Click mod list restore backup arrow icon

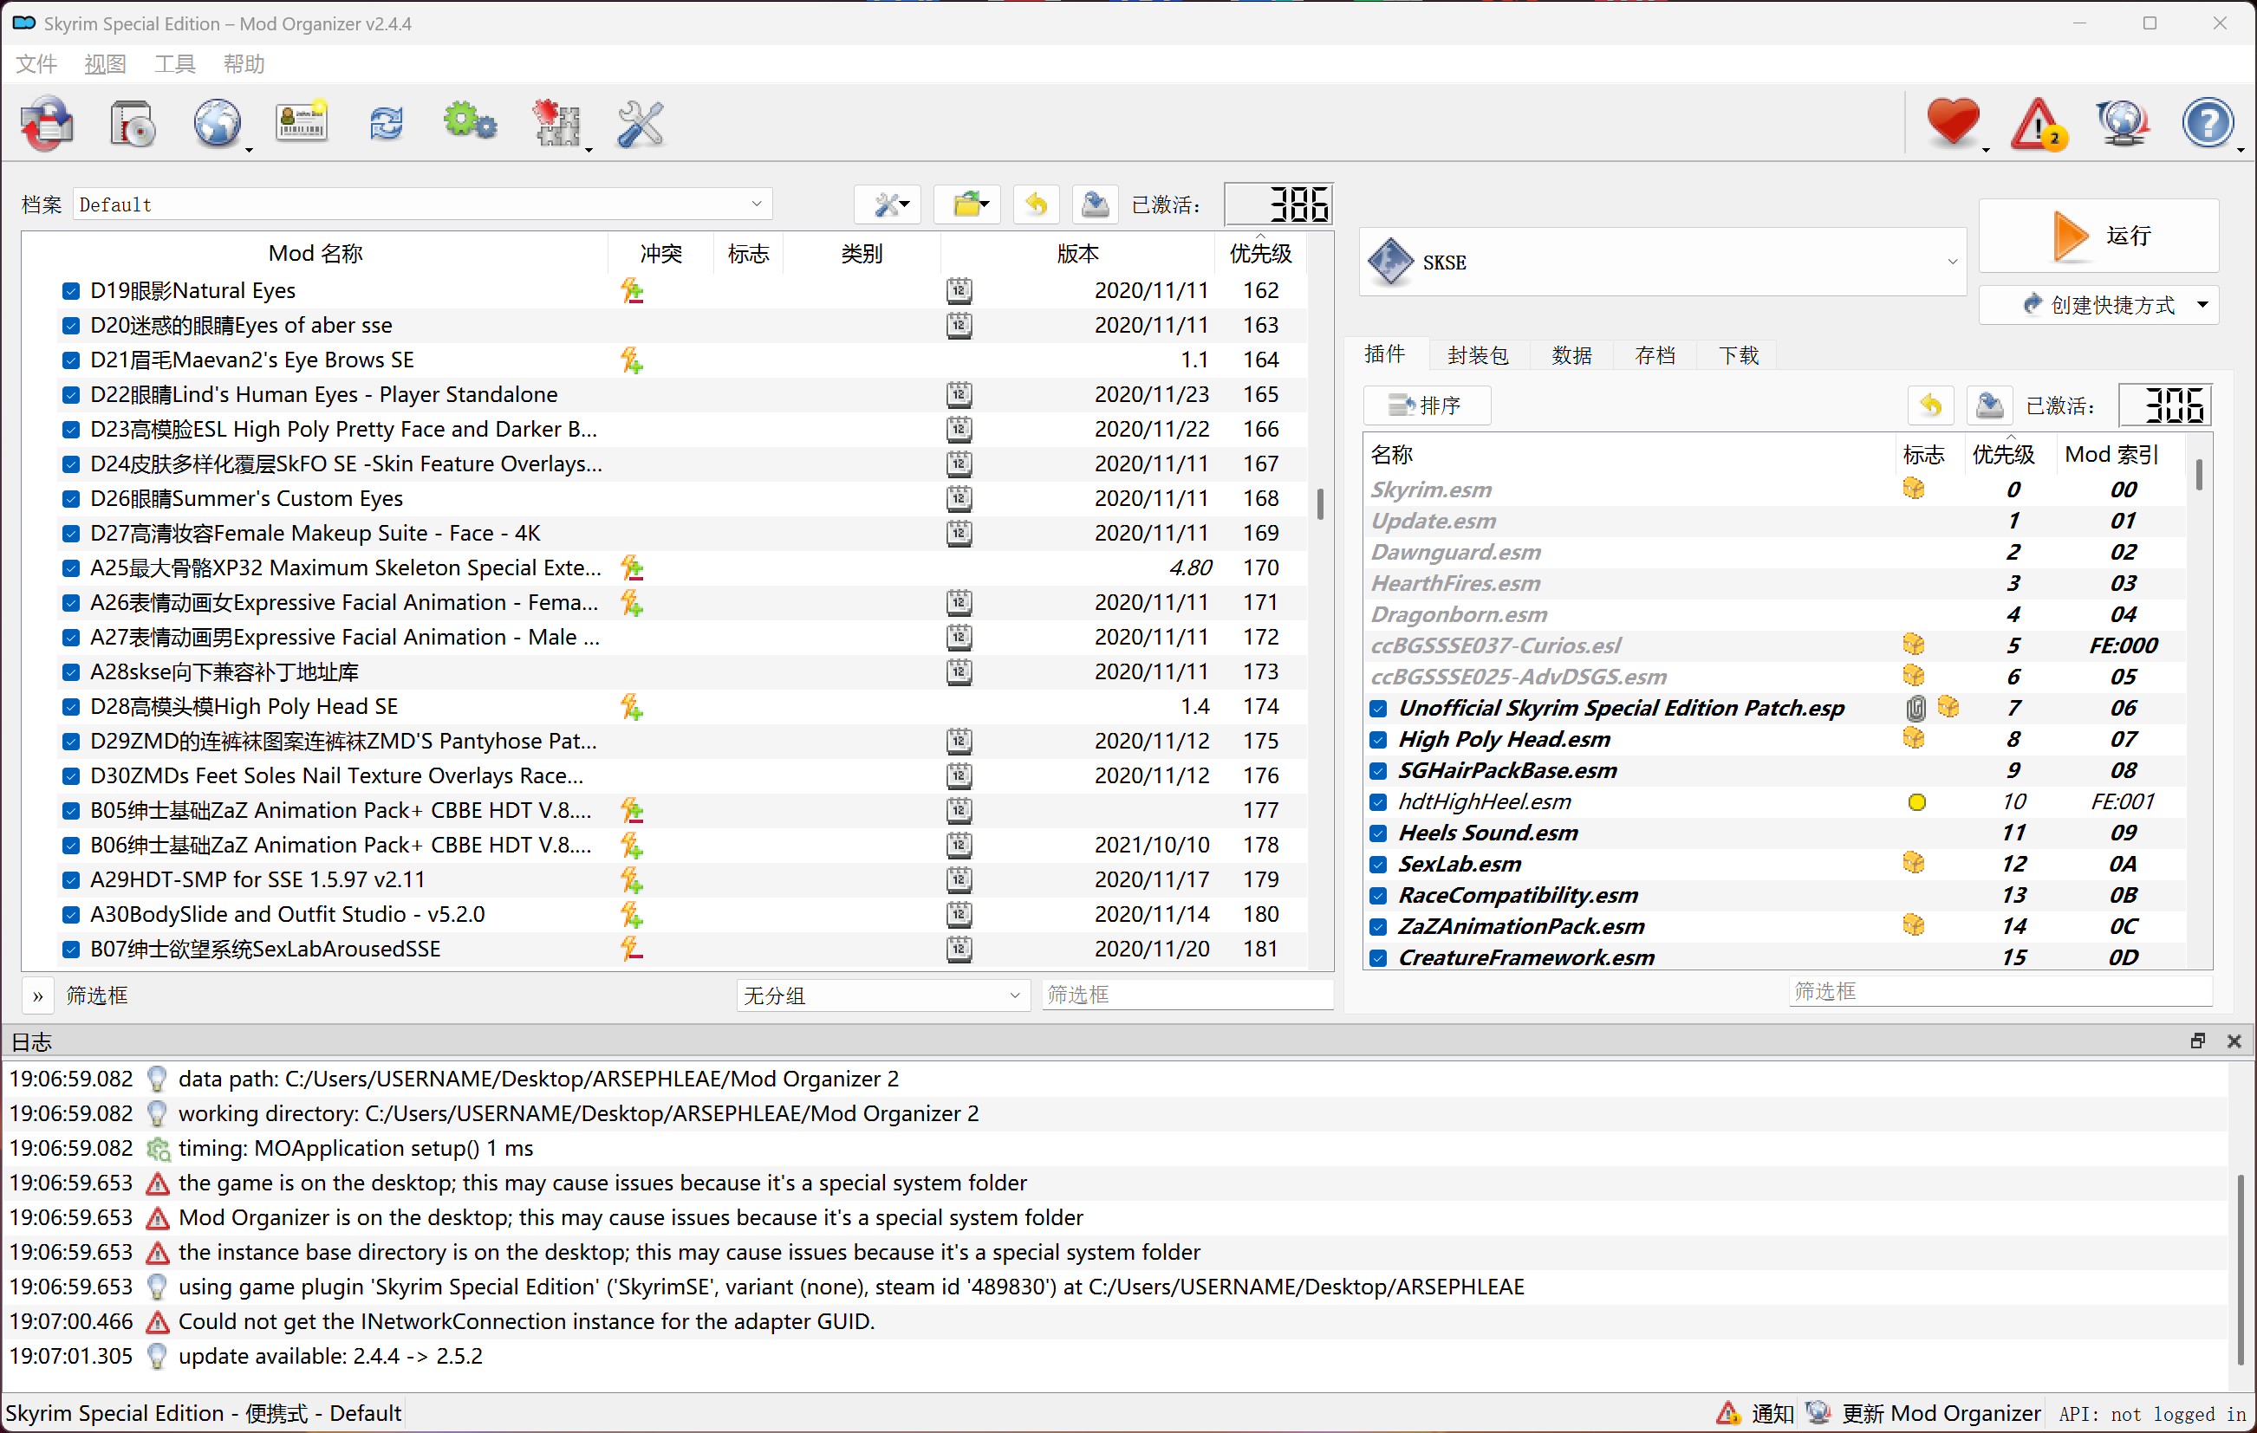pos(1037,204)
